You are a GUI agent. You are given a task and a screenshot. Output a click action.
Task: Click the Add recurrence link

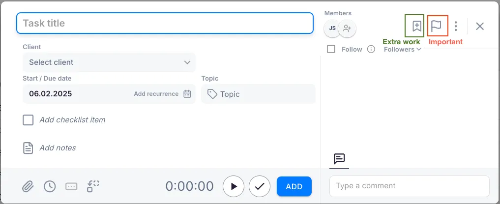(x=156, y=94)
